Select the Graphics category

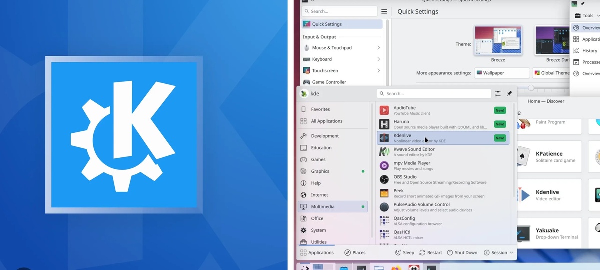tap(333, 171)
